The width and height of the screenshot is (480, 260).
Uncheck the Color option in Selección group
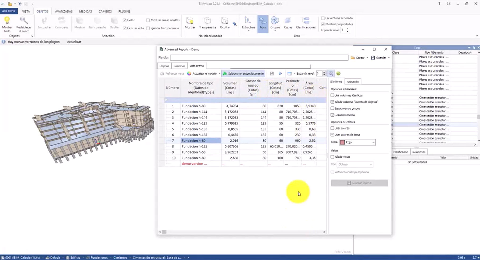click(x=125, y=20)
